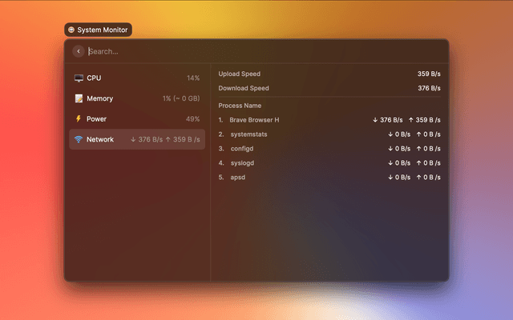This screenshot has height=320, width=513.
Task: Click the Upload Speed label
Action: click(240, 74)
